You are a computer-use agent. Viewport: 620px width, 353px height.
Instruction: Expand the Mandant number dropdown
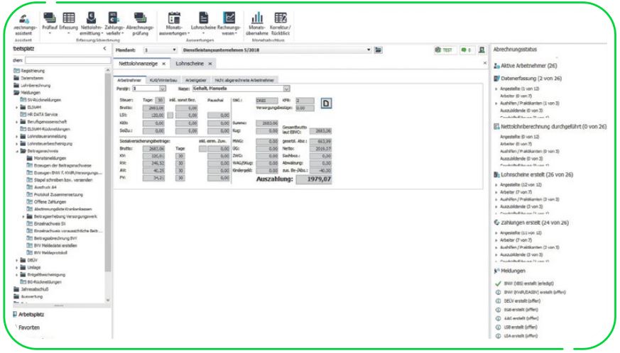(x=175, y=51)
